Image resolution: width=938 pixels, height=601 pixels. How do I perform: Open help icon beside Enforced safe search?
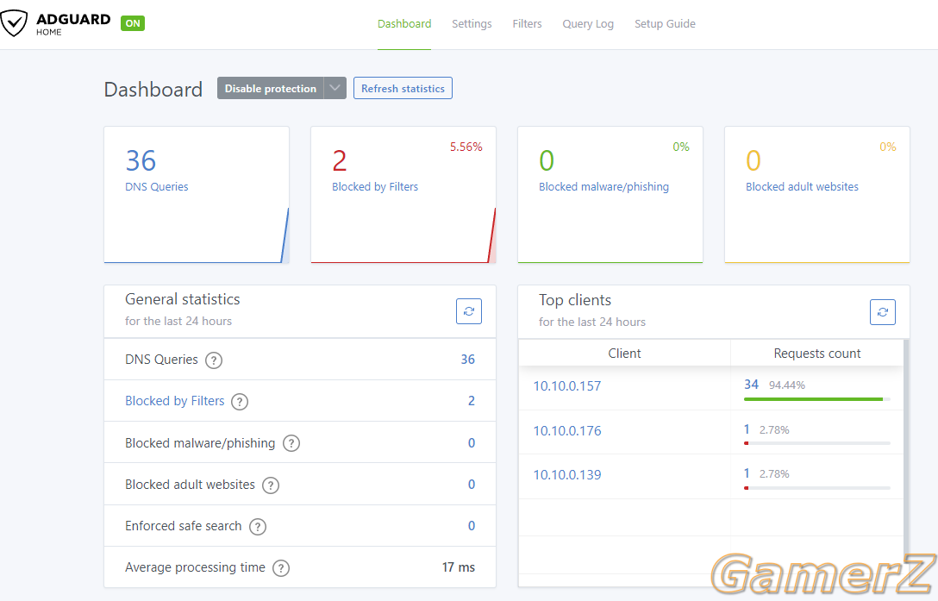(x=258, y=527)
